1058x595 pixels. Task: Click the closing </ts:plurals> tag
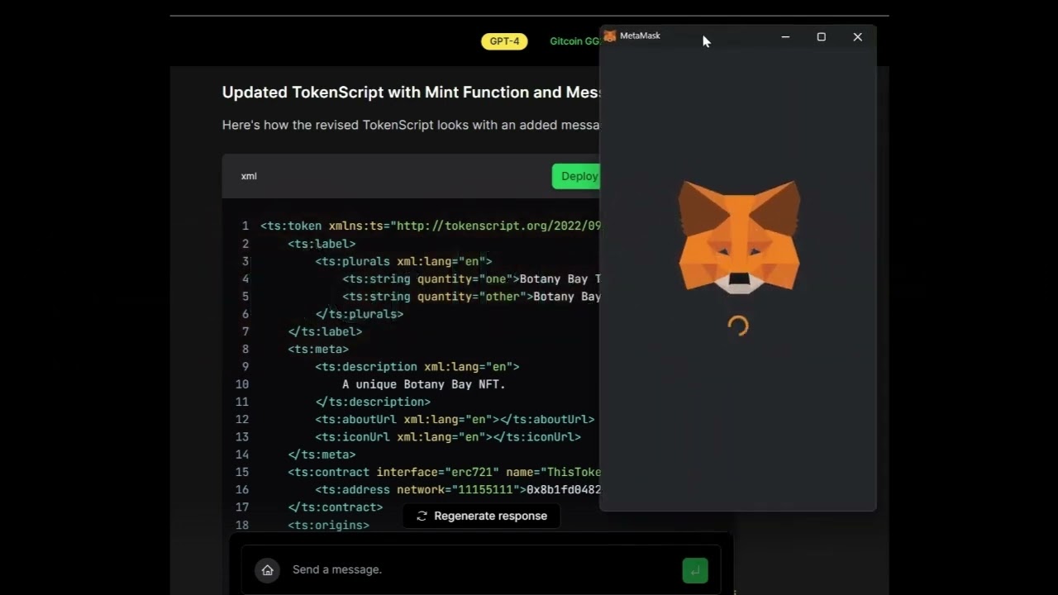point(360,314)
